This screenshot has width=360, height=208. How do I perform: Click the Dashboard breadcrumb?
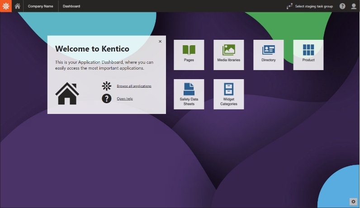[71, 6]
